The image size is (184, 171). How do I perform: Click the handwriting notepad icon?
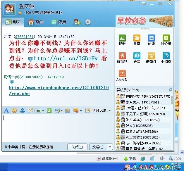(30, 110)
